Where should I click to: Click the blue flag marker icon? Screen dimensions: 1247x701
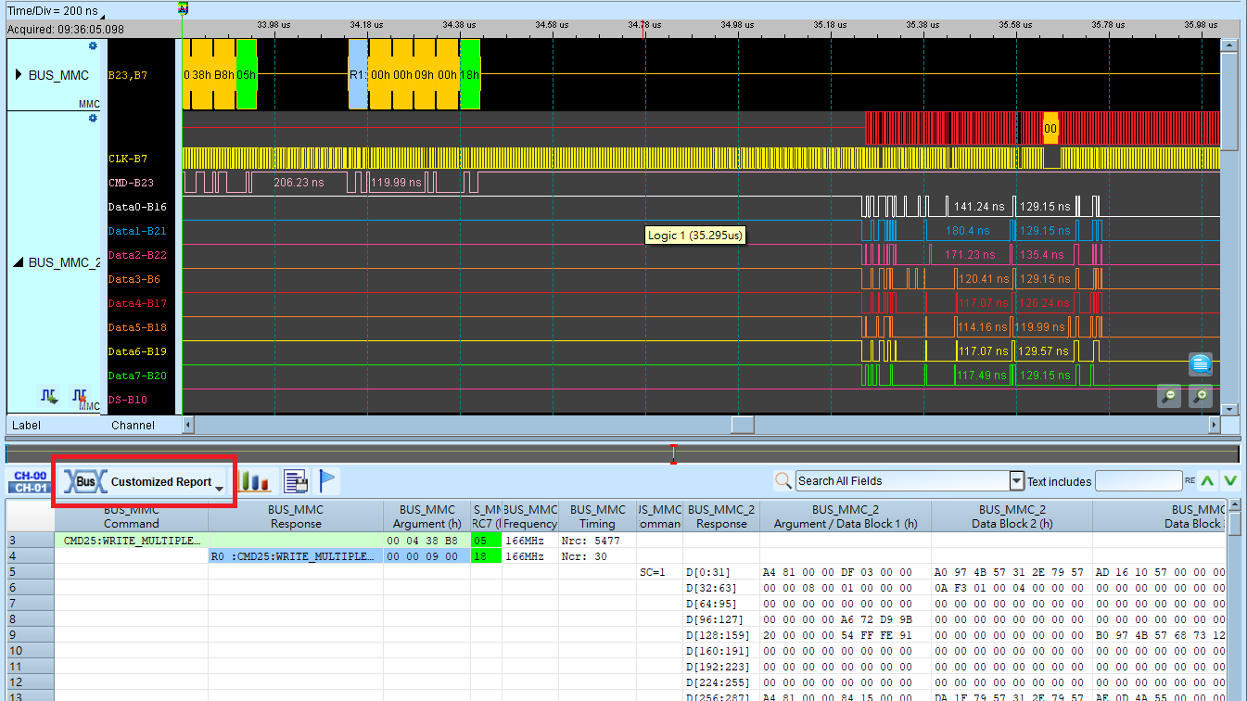pos(328,481)
